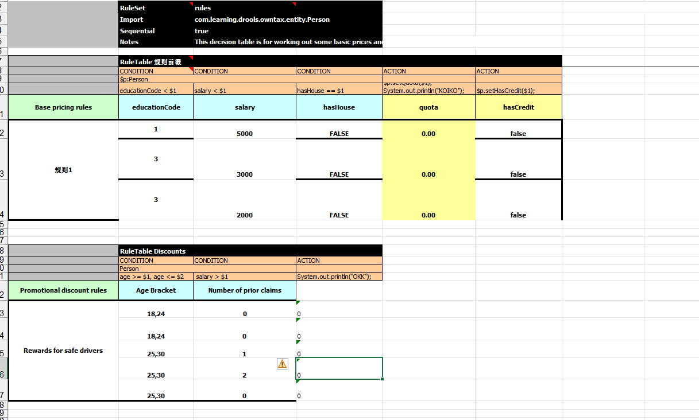The width and height of the screenshot is (699, 420).
Task: Select the System.out.println("KOIKO"); cell
Action: tap(428, 90)
